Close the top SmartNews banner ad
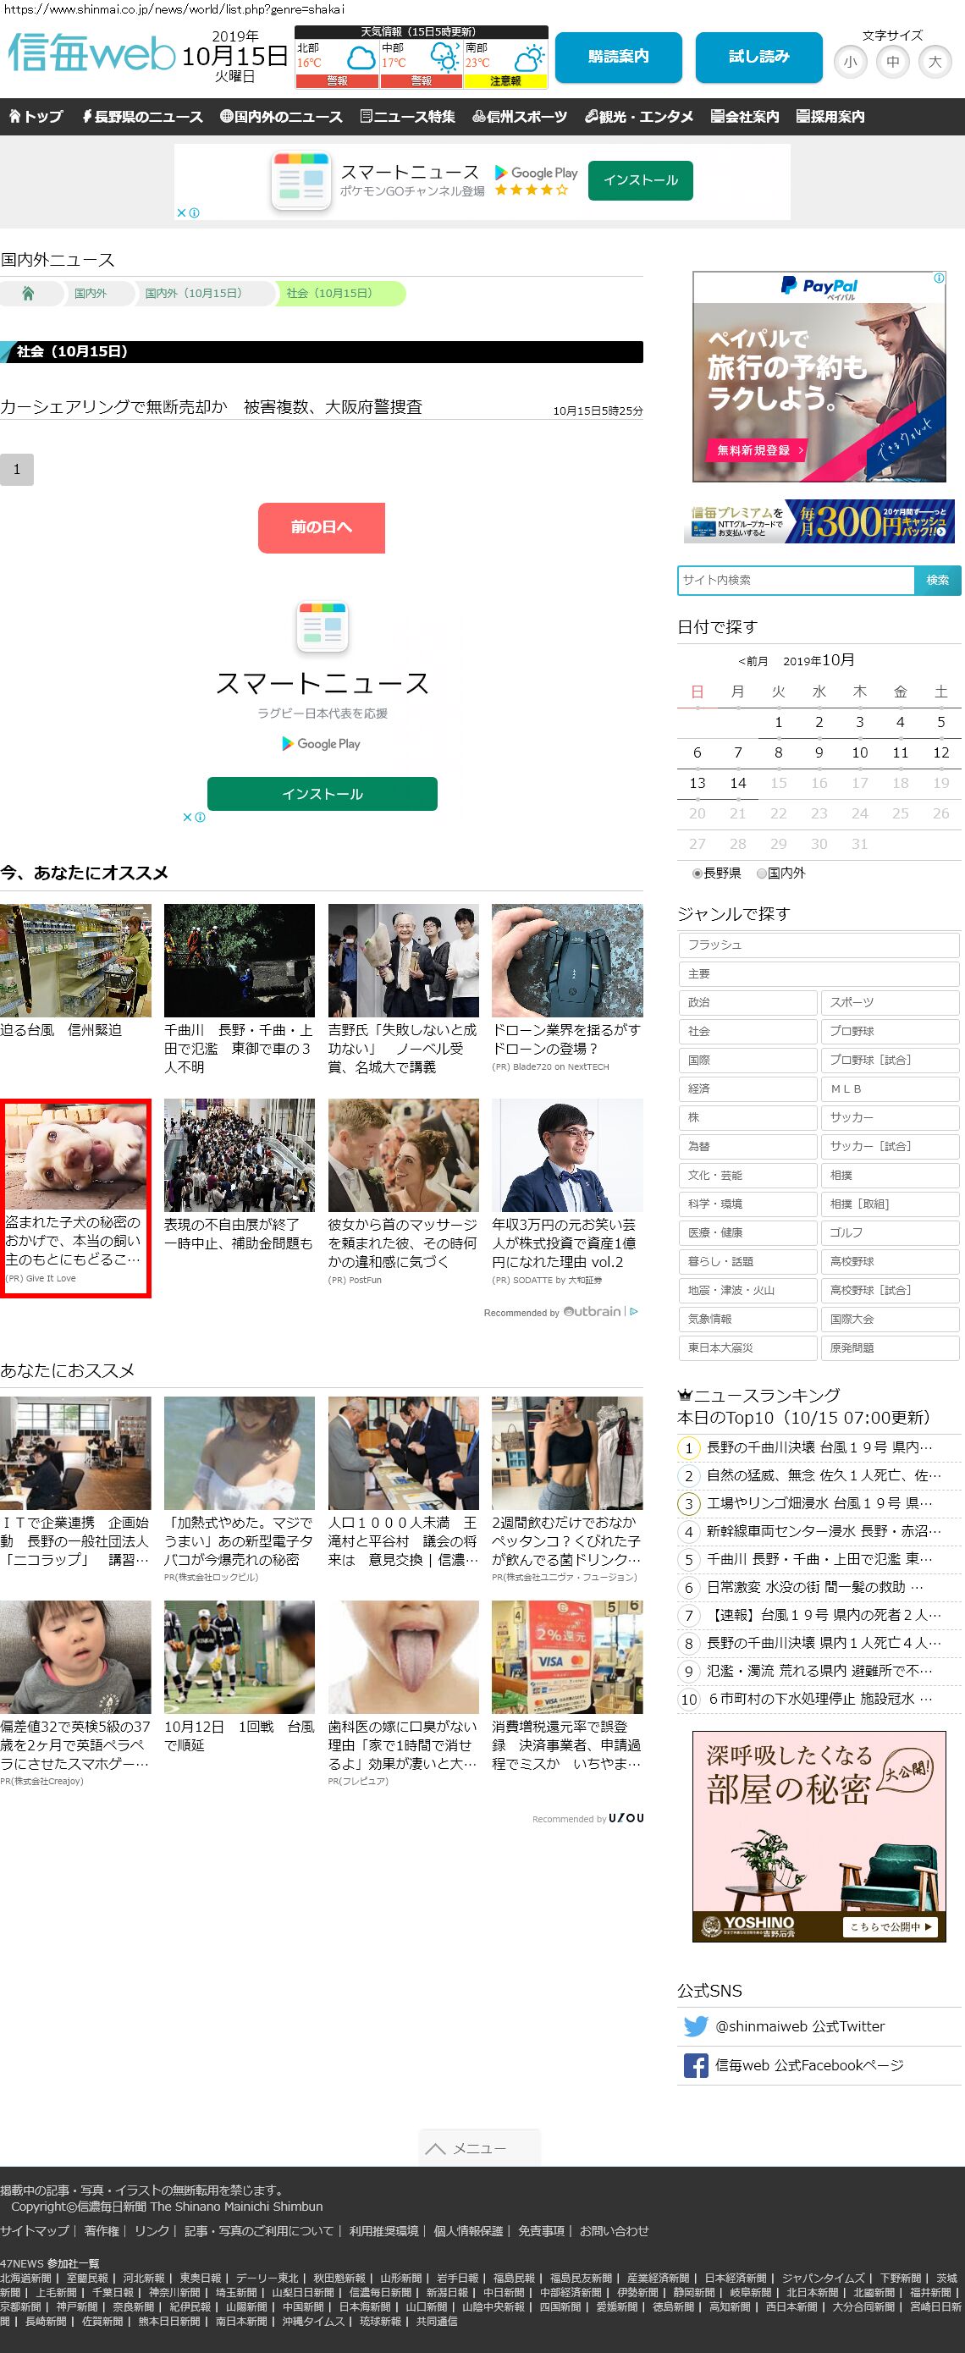Viewport: 965px width, 2353px height. click(x=182, y=212)
